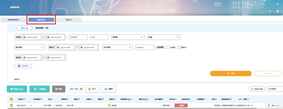Switch to the 面談候補者検索 tab

click(14, 20)
